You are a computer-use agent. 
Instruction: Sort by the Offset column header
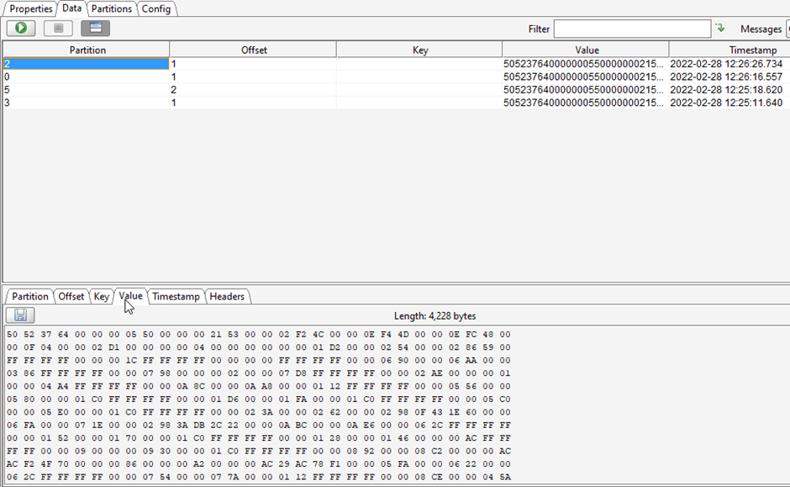tap(253, 50)
